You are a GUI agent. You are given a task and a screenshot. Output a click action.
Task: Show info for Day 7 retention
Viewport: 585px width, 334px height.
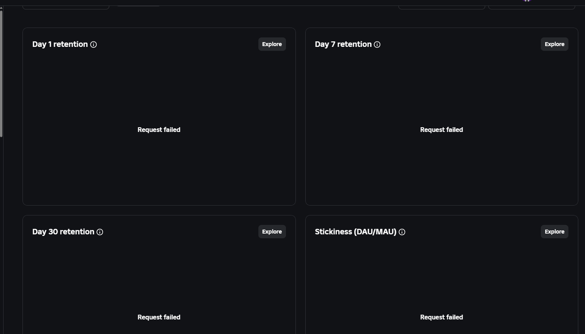click(x=377, y=45)
